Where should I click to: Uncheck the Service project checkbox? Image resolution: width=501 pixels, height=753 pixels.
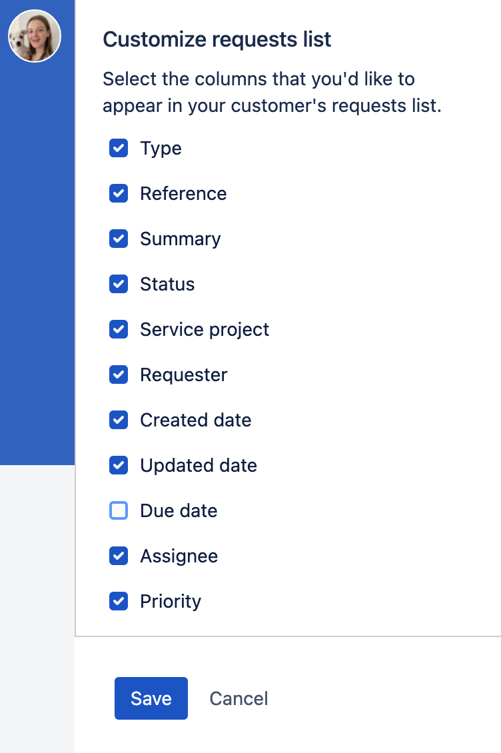119,329
